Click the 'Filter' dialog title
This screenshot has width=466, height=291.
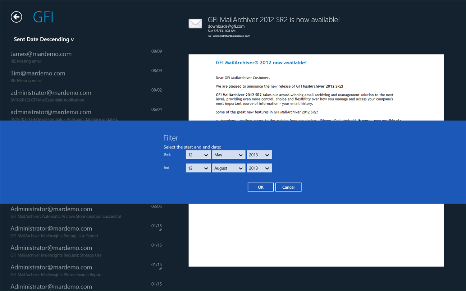point(171,138)
